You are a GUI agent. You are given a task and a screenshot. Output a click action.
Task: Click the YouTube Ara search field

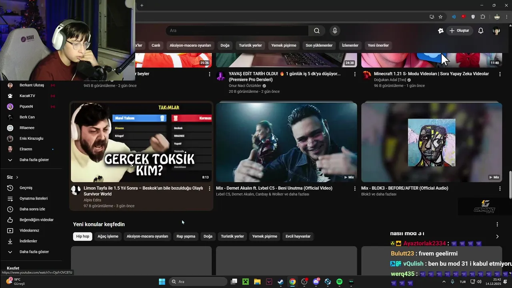point(237,31)
